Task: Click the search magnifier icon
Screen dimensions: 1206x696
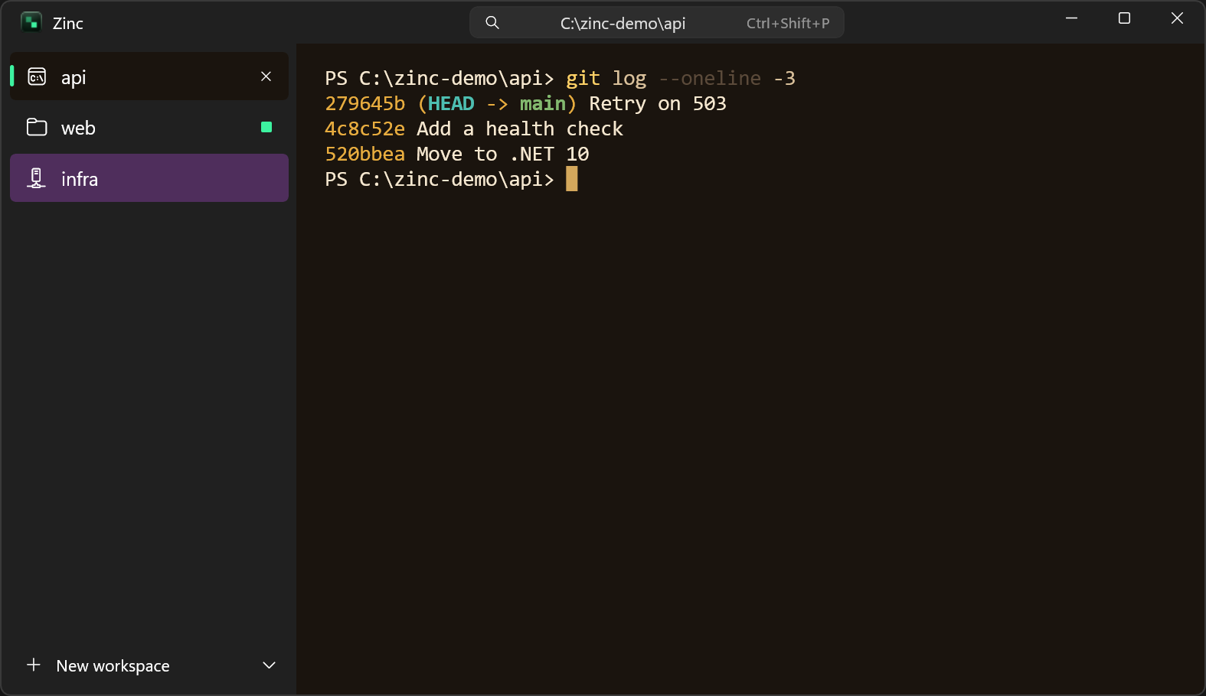Action: (492, 23)
